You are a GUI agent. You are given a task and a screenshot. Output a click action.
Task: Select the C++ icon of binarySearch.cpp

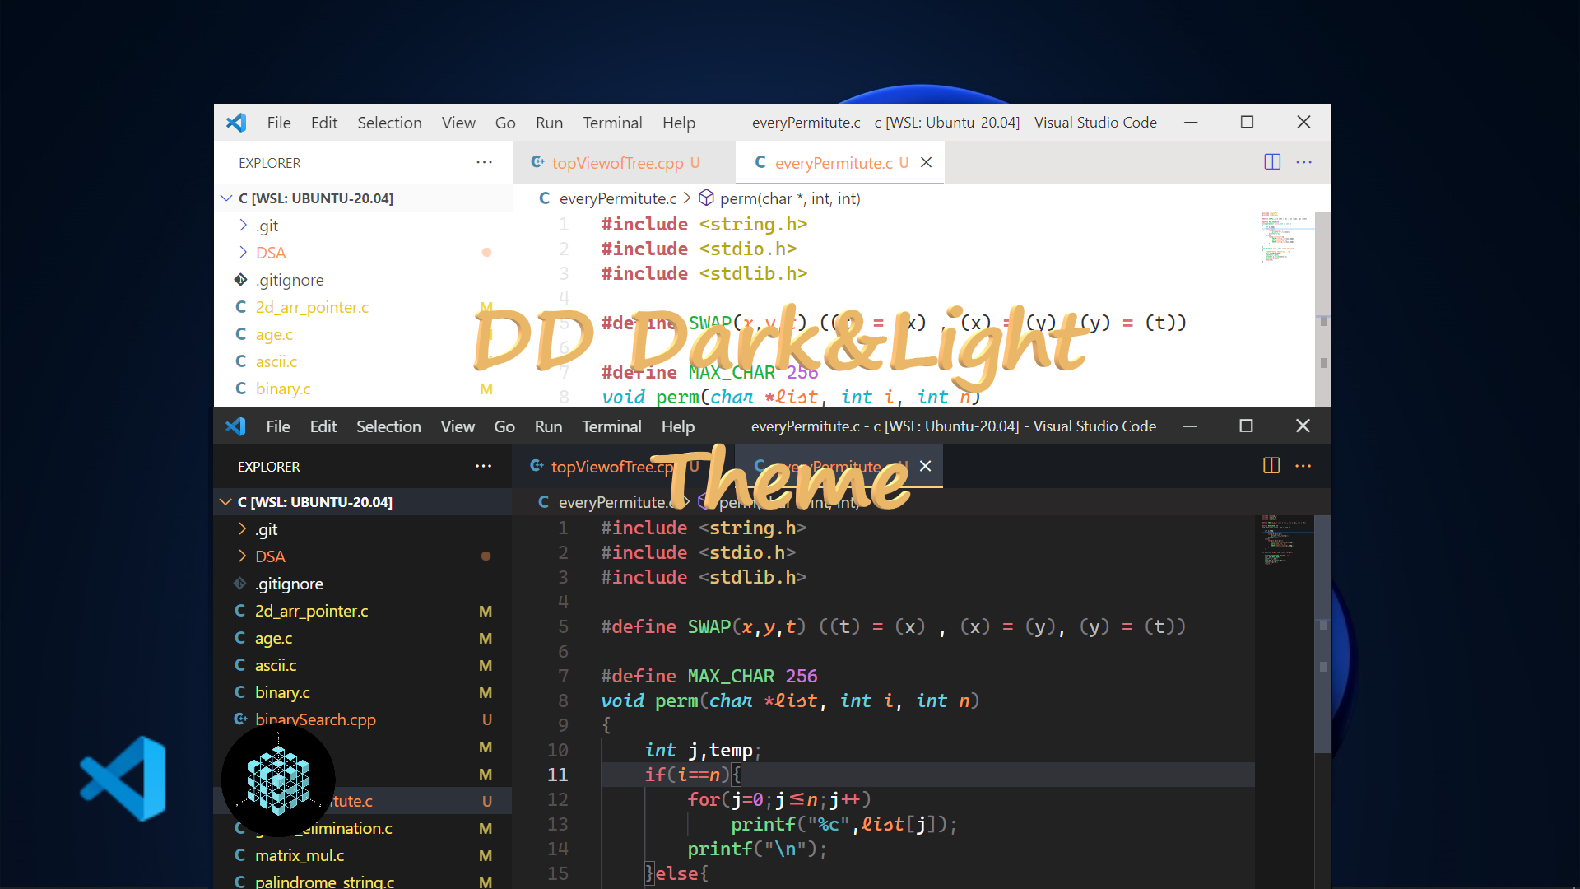pos(239,719)
